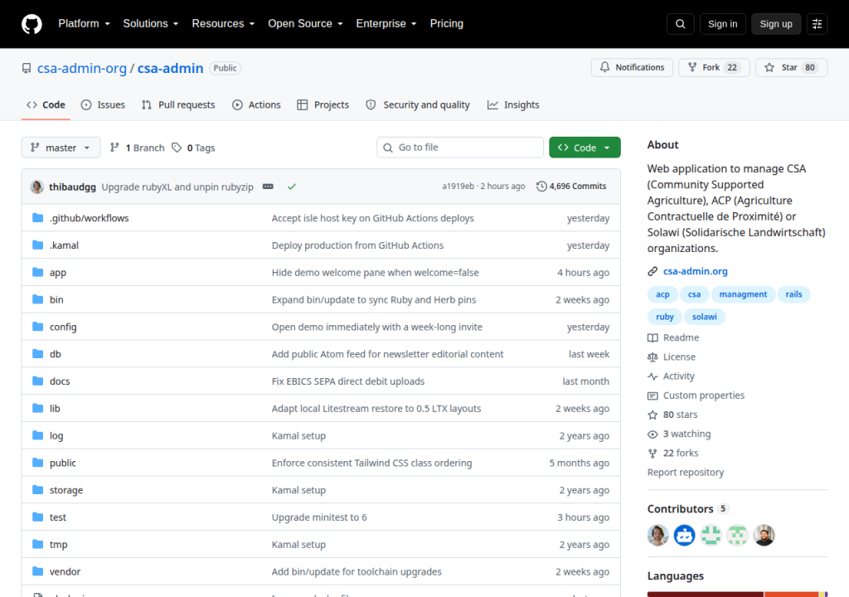The image size is (849, 597).
Task: Open the Open Source dropdown menu
Action: [x=305, y=24]
